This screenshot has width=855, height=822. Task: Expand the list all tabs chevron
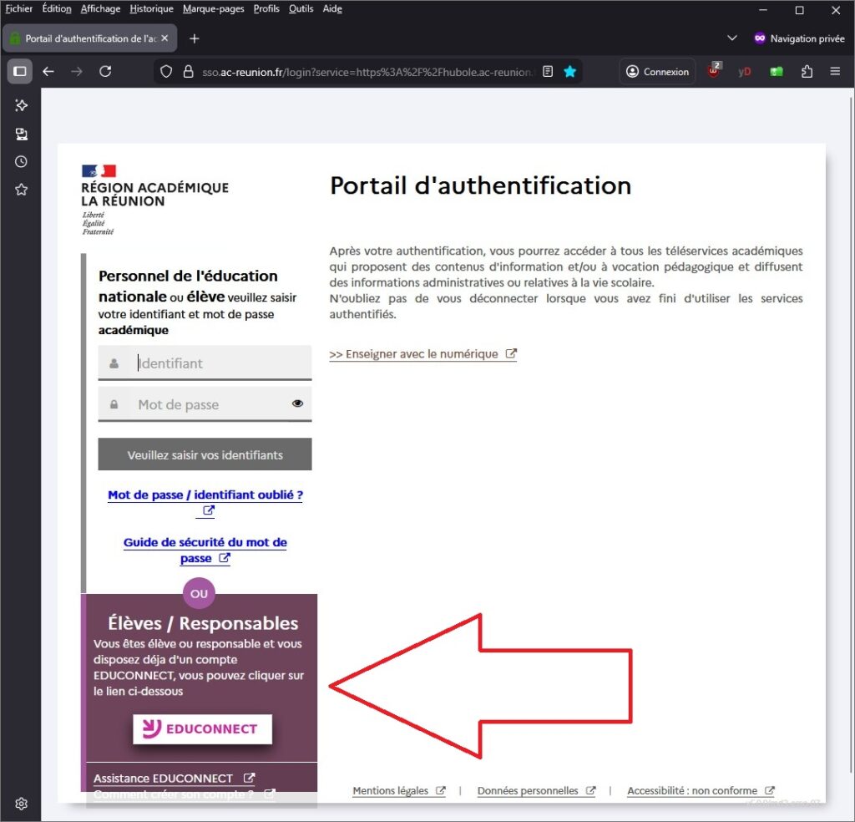[732, 38]
